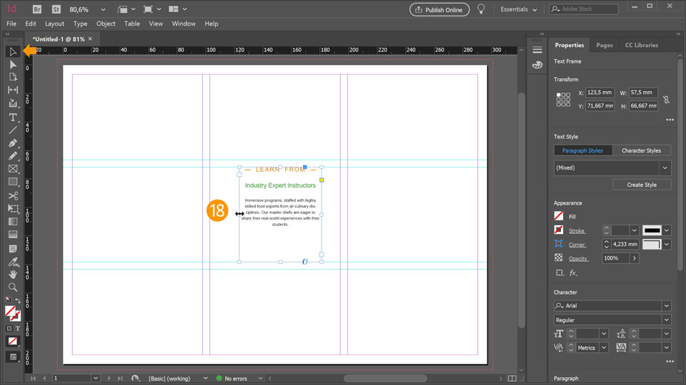Pick the Scissors tool
Viewport: 686px width, 385px height.
coord(13,195)
